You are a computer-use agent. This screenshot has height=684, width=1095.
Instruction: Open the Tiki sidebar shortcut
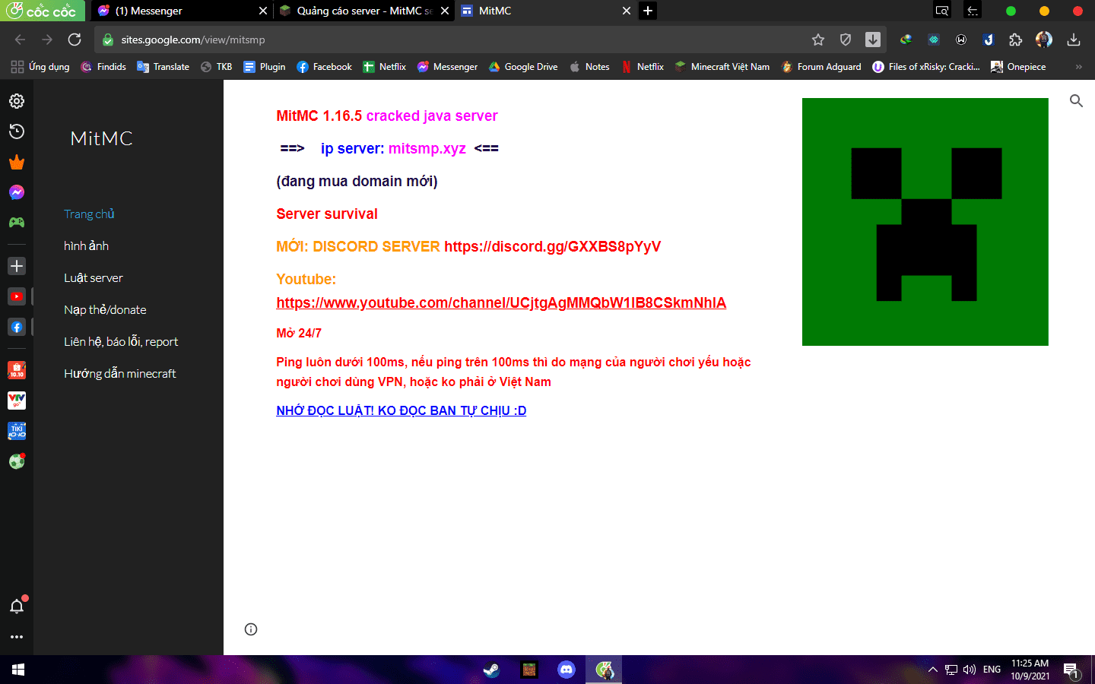pos(17,431)
